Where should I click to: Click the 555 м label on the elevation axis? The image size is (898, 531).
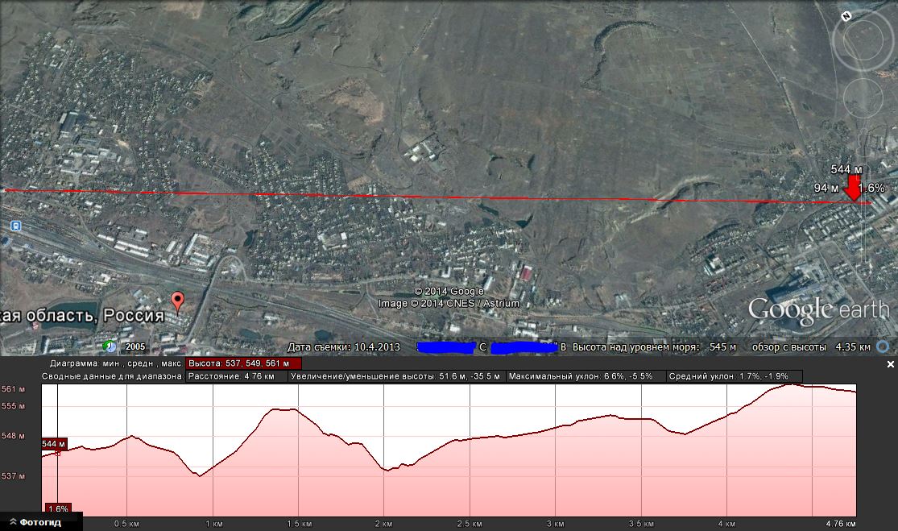(x=13, y=406)
